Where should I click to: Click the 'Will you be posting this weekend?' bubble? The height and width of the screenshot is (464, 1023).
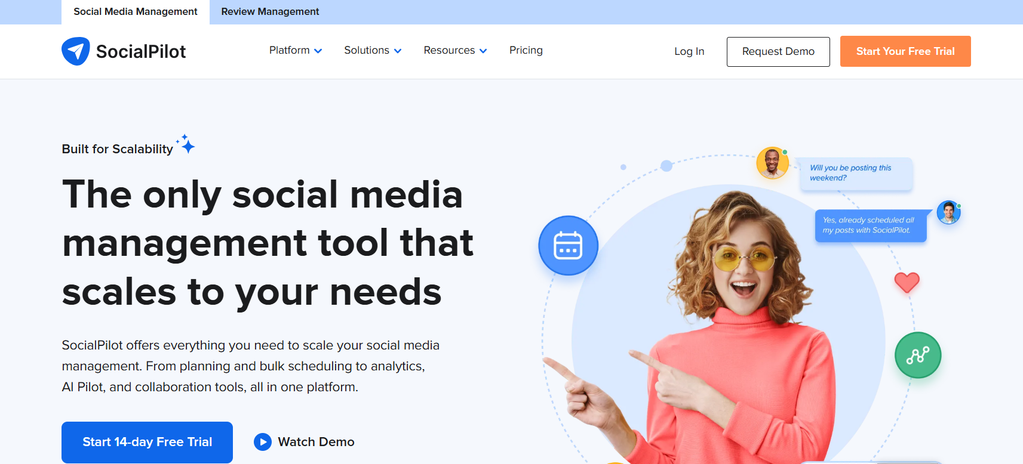(x=856, y=174)
